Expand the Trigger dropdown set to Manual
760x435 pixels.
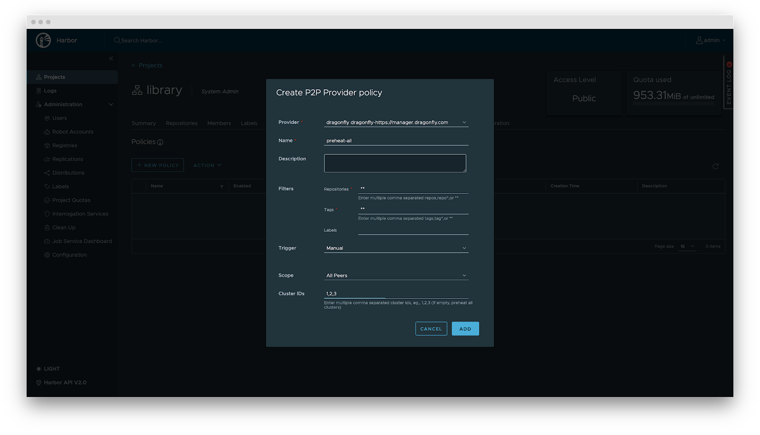pyautogui.click(x=396, y=248)
